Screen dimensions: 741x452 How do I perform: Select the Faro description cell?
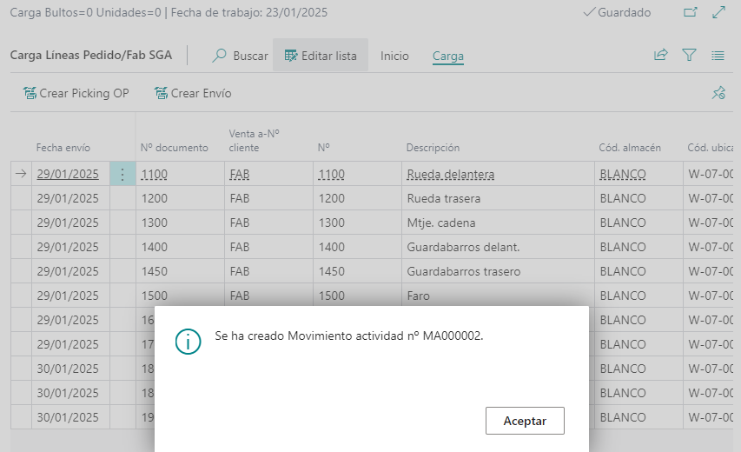pos(498,296)
